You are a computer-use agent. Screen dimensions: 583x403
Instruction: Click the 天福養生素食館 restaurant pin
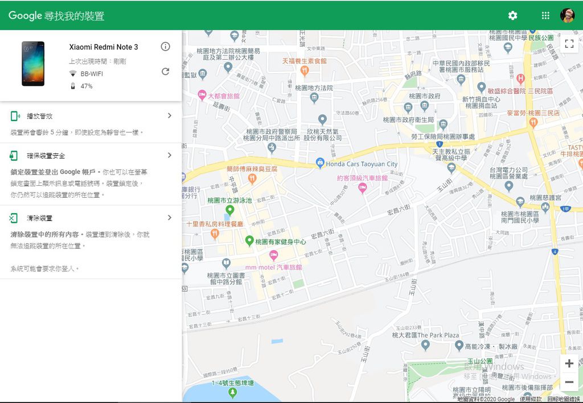(x=304, y=70)
